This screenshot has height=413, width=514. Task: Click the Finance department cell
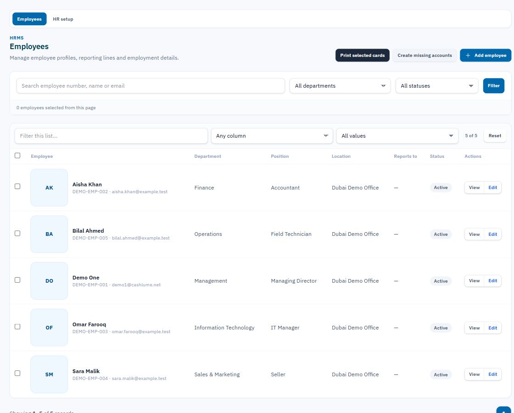[x=204, y=188]
